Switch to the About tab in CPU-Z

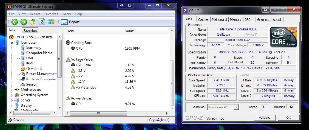pyautogui.click(x=277, y=19)
